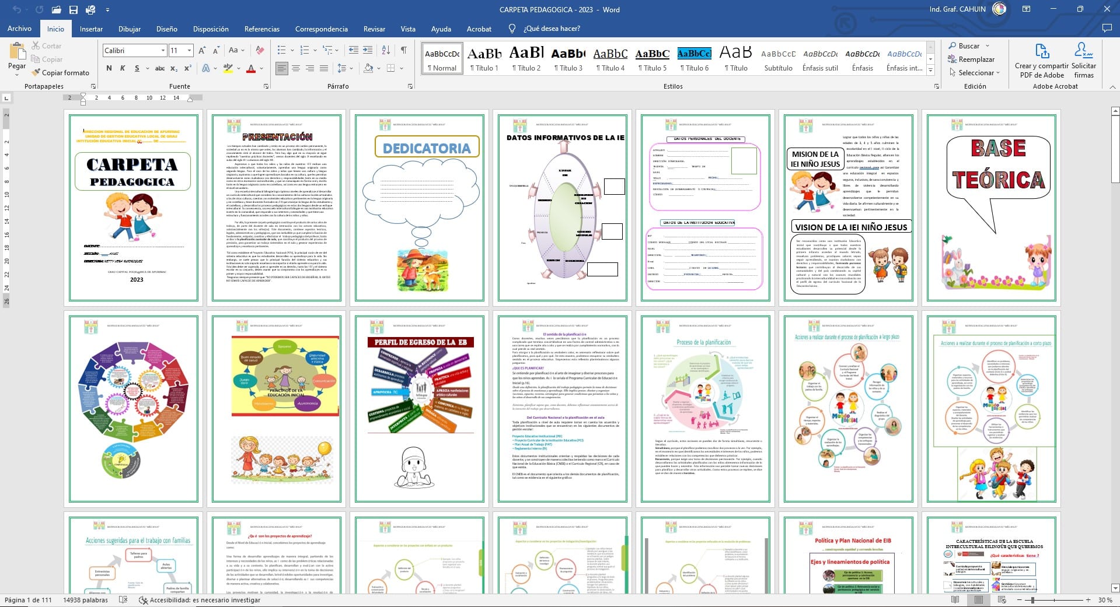The height and width of the screenshot is (607, 1120).
Task: Open the comments icon at top right
Action: click(1107, 29)
